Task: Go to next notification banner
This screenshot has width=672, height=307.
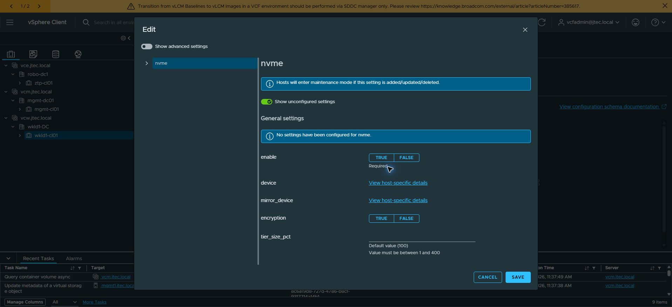Action: [39, 6]
